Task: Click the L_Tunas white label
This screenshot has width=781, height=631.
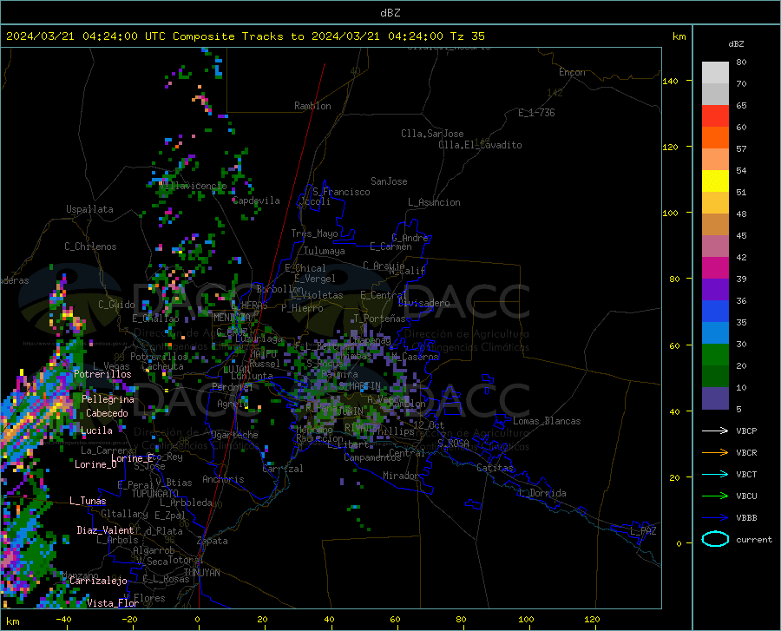Action: pyautogui.click(x=88, y=501)
